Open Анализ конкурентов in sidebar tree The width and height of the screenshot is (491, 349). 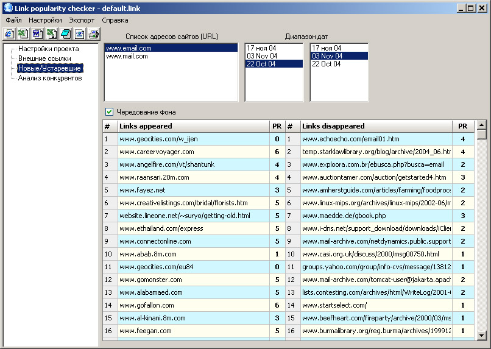coord(49,78)
